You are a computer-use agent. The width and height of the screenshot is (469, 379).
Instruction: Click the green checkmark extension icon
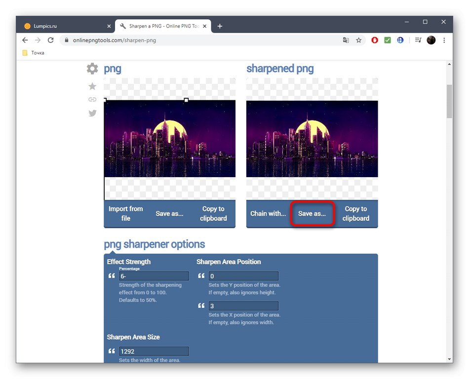coord(388,40)
